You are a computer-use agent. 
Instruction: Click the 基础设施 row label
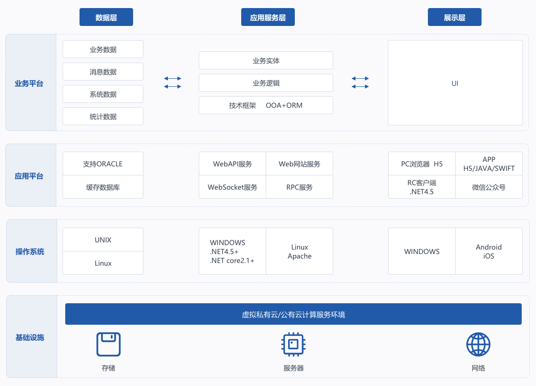coord(30,337)
